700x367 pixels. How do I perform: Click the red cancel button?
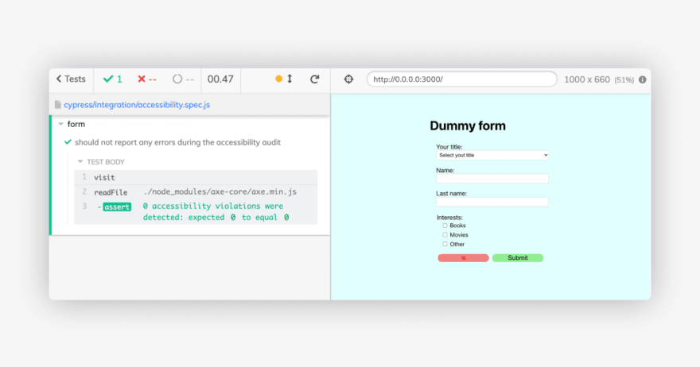click(464, 257)
